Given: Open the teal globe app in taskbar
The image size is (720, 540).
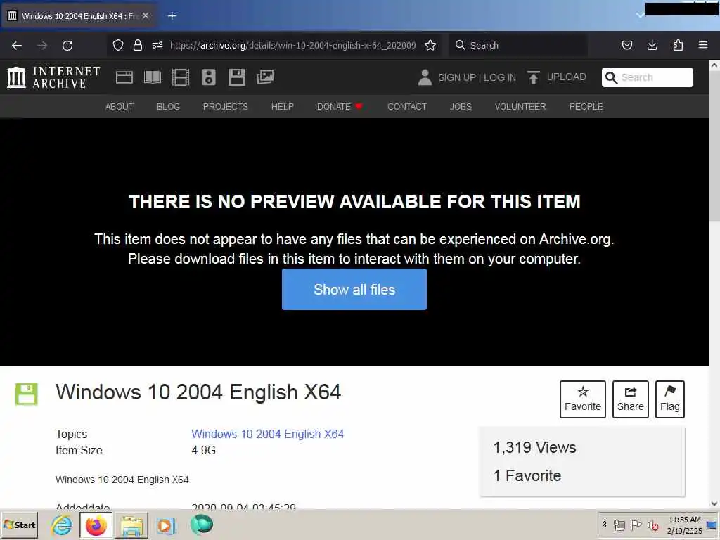Looking at the screenshot, I should click(x=201, y=525).
